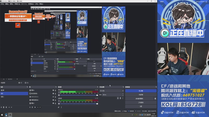Hide the 图像 4 source with its eye icon
This screenshot has height=117, width=209.
[x=53, y=90]
